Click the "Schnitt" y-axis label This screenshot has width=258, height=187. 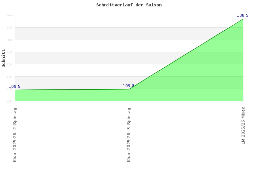[4, 58]
